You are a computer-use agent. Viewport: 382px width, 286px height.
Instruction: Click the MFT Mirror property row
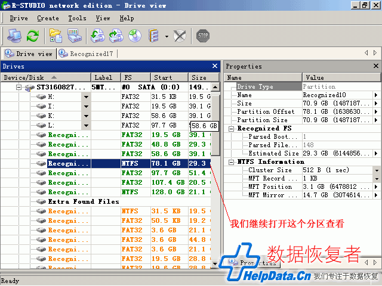(x=302, y=195)
